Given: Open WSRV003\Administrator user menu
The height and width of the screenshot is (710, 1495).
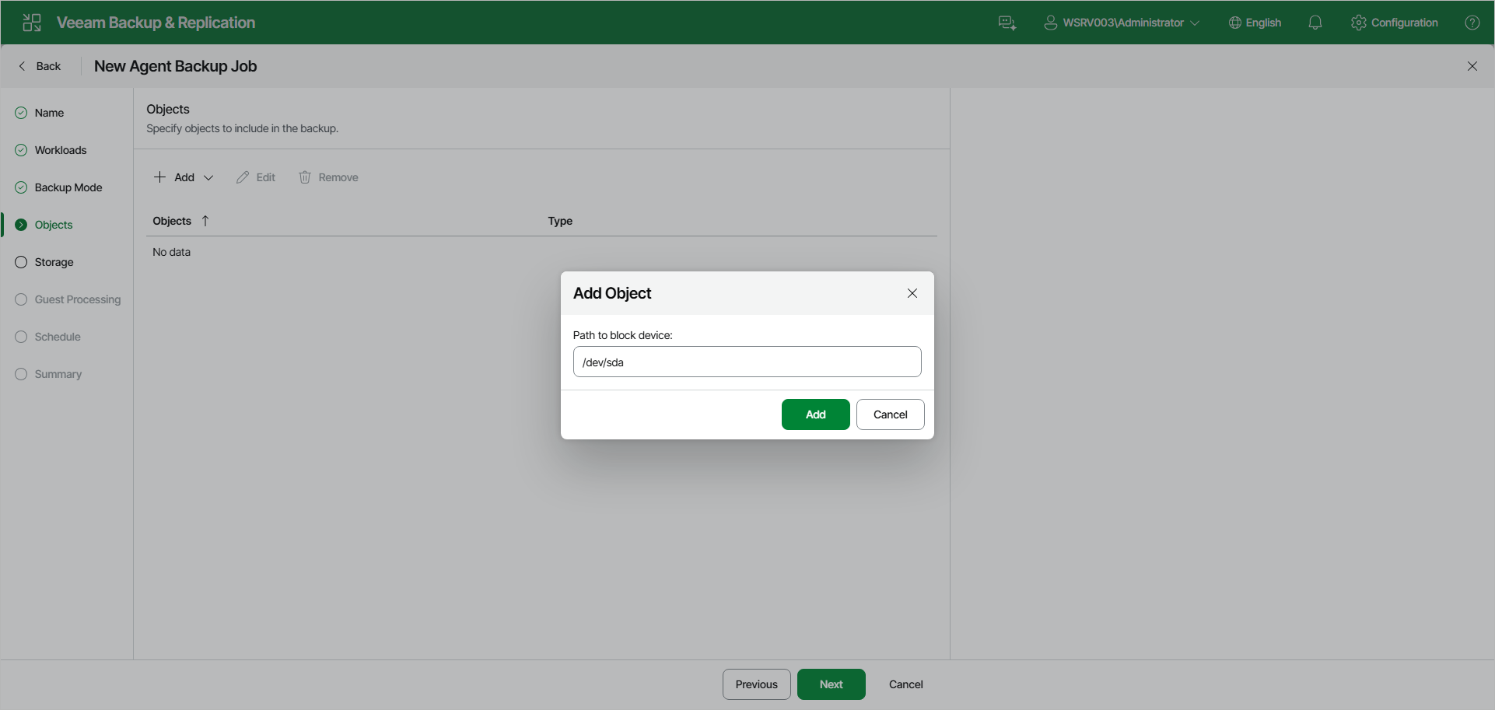Looking at the screenshot, I should pyautogui.click(x=1122, y=23).
